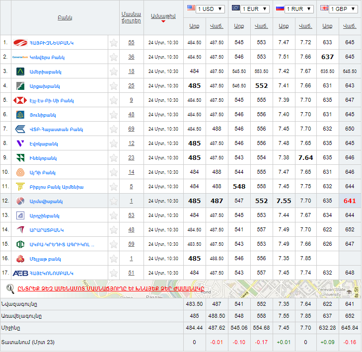Screen dimensions: 362x352
Task: Toggle the favorite star in row 12
Action: click(x=114, y=201)
